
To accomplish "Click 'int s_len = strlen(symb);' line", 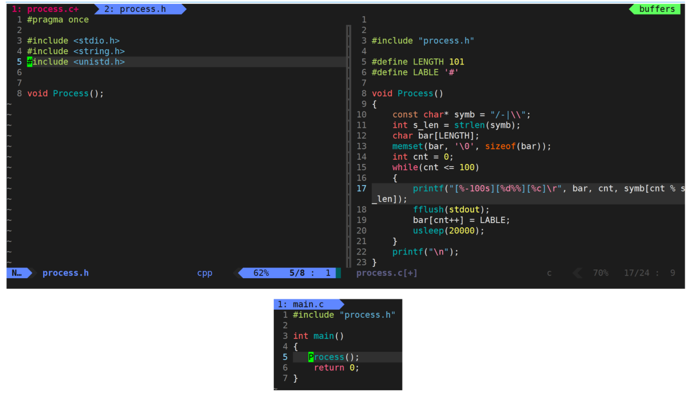I will [x=456, y=125].
